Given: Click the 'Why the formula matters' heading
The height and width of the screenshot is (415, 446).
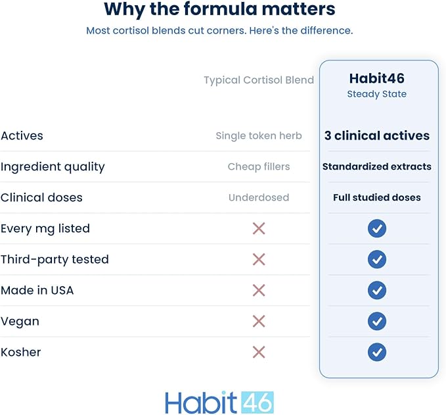Looking at the screenshot, I should pyautogui.click(x=219, y=9).
